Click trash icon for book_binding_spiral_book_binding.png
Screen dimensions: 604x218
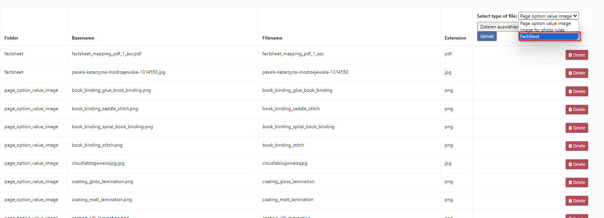[x=570, y=128]
